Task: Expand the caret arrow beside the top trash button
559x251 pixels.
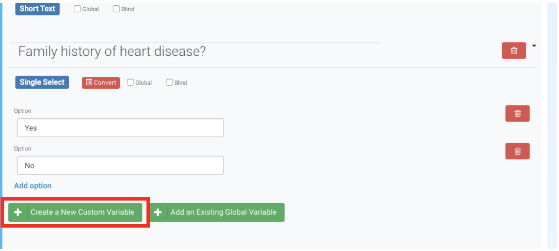Action: (534, 46)
